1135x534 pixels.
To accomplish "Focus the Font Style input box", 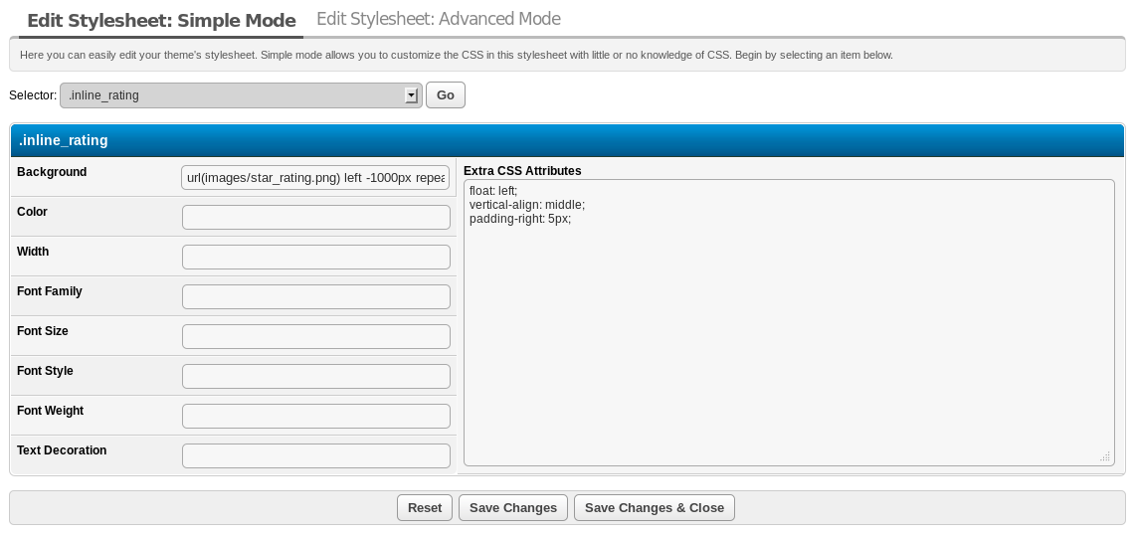I will tap(315, 376).
